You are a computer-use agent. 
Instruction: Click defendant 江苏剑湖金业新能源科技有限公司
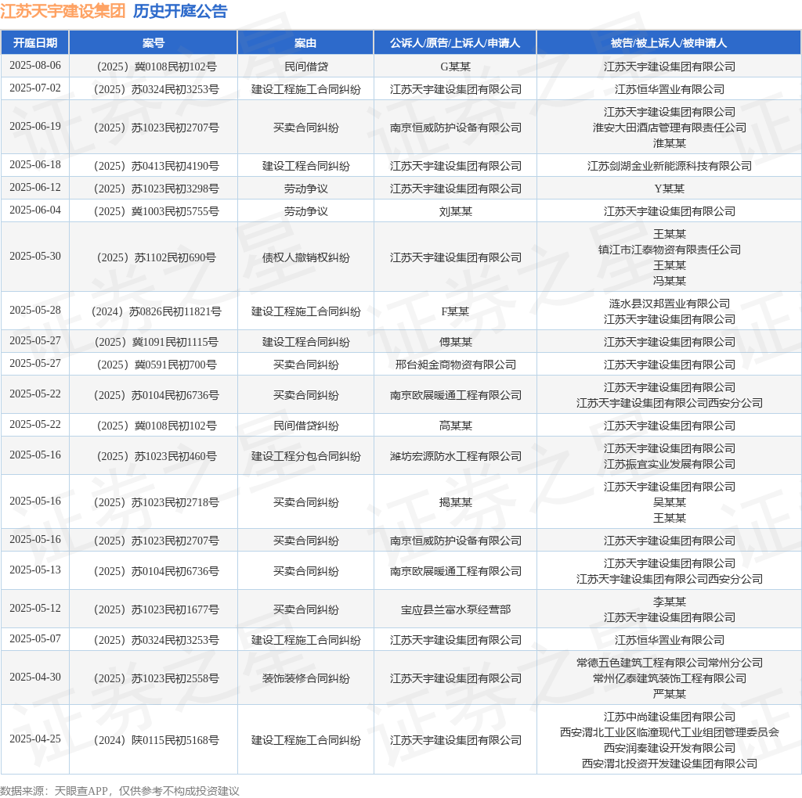669,166
